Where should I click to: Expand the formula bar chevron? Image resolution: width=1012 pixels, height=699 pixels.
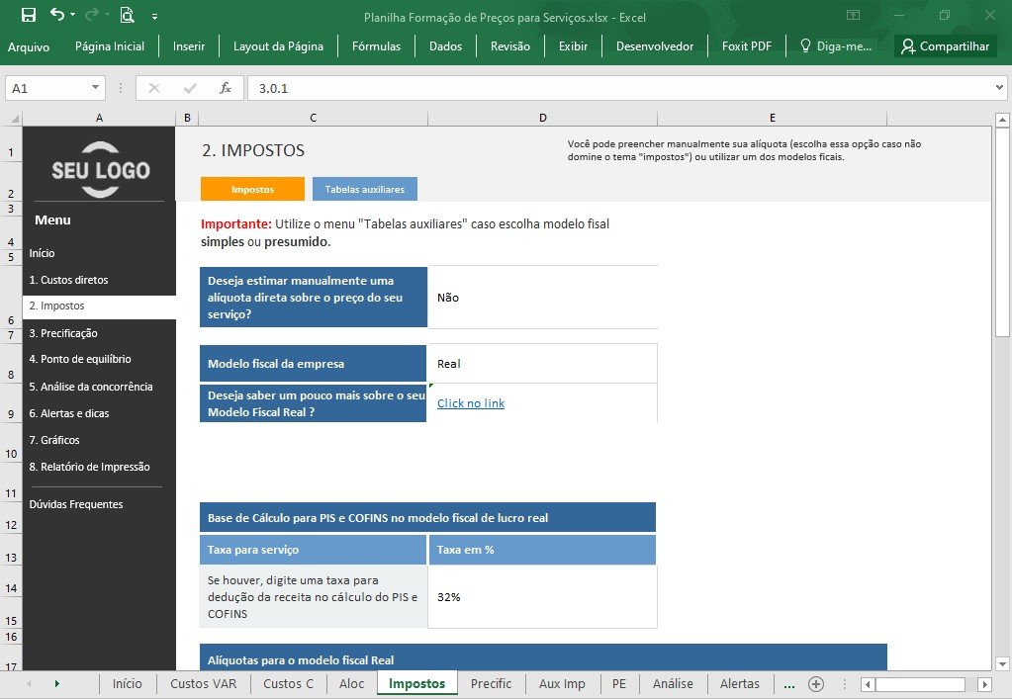coord(1000,87)
